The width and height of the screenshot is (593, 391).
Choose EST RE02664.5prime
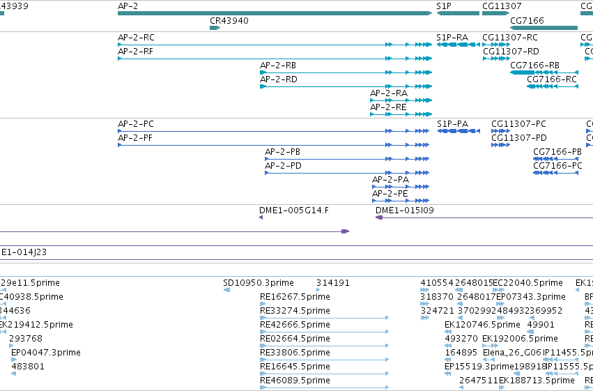tap(295, 339)
